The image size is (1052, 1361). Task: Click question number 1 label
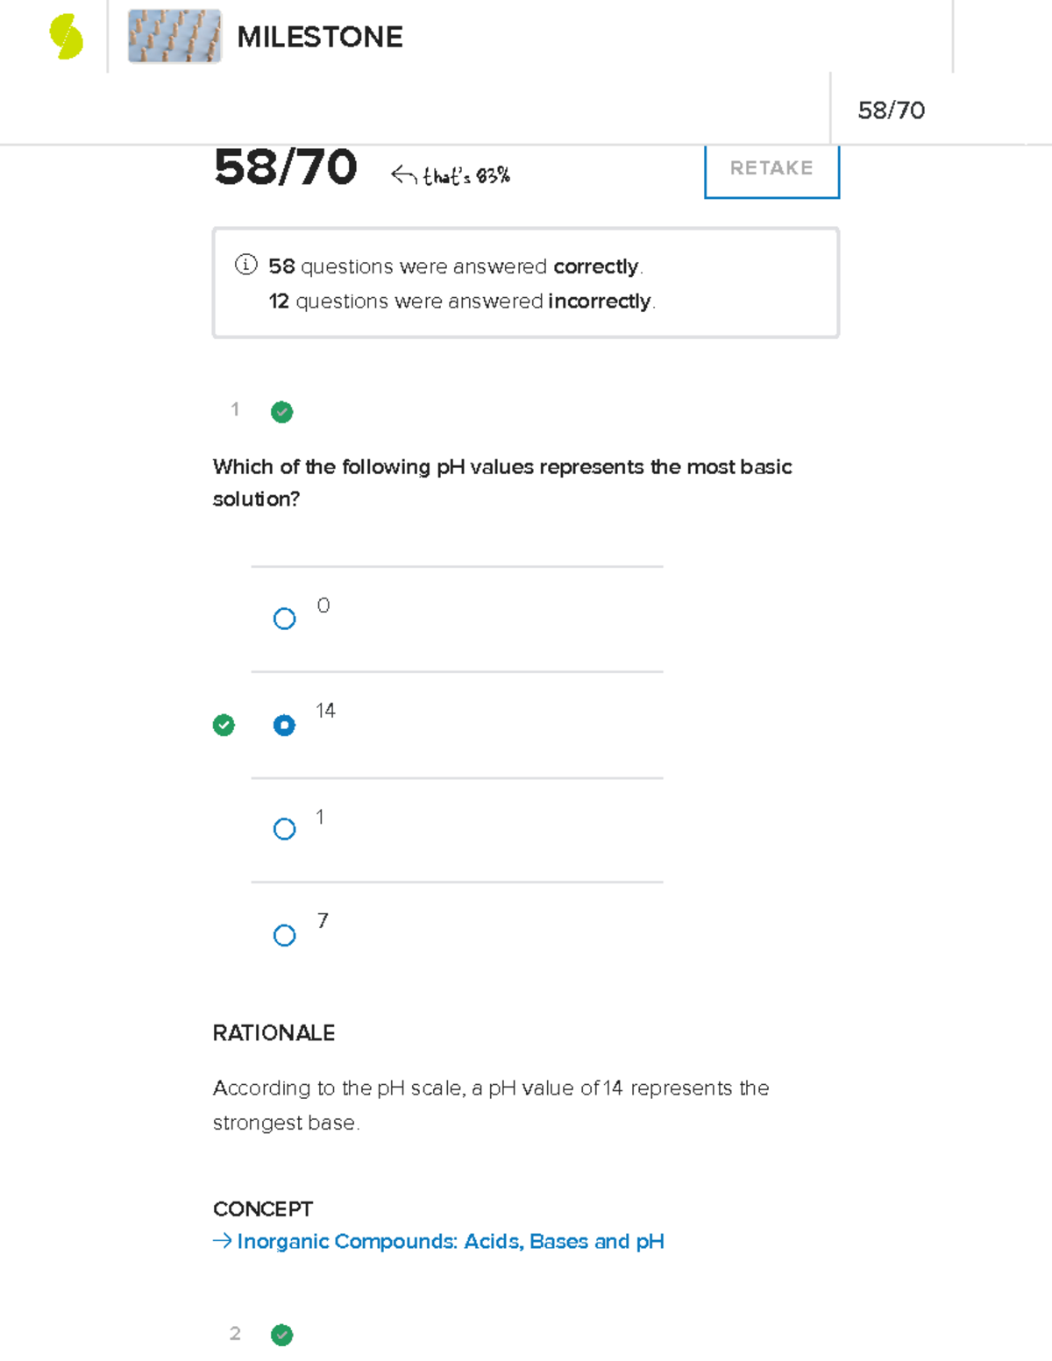(x=235, y=409)
